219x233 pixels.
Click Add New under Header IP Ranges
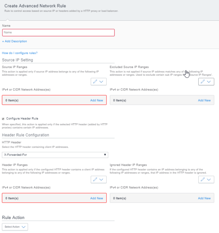point(96,198)
